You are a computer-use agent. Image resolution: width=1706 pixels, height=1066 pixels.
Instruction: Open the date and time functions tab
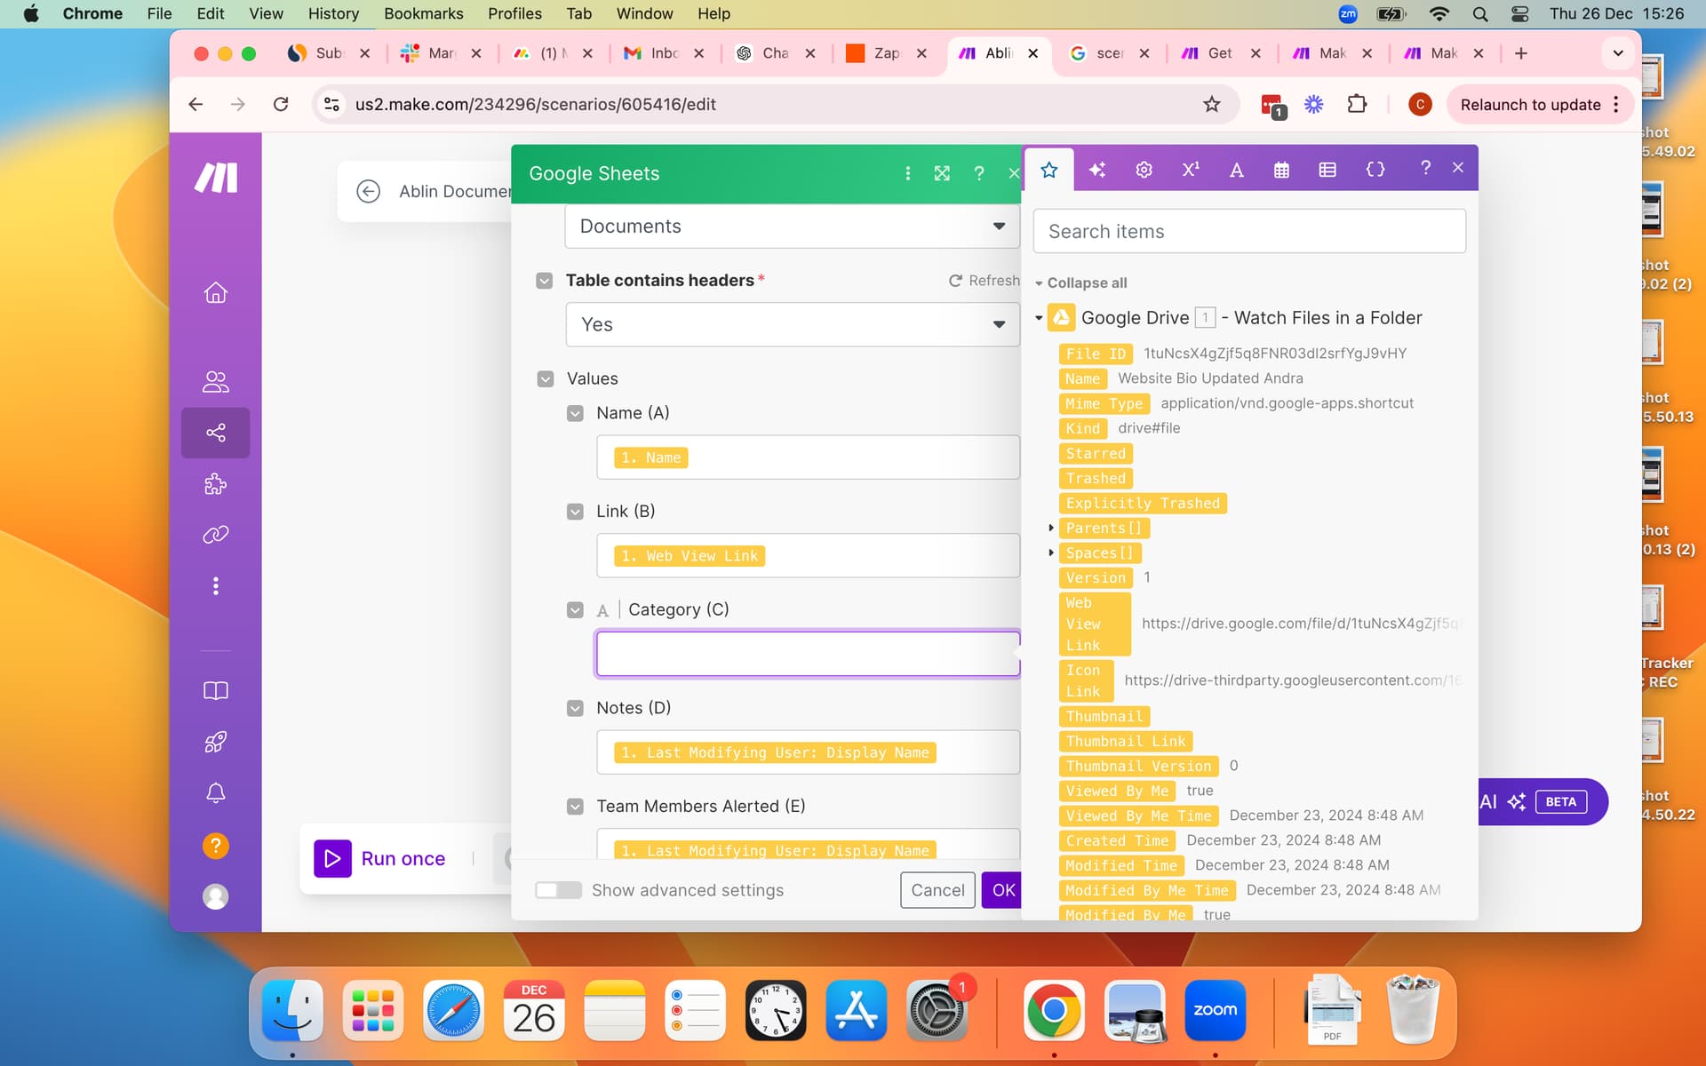pyautogui.click(x=1281, y=170)
